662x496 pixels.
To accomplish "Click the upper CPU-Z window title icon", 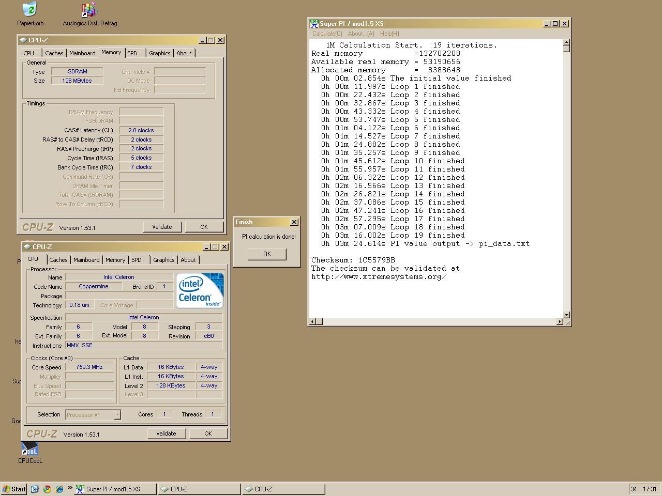I will pyautogui.click(x=23, y=40).
